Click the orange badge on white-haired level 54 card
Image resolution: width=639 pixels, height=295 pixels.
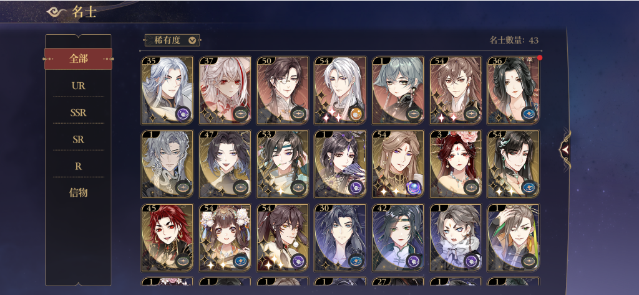coord(356,114)
